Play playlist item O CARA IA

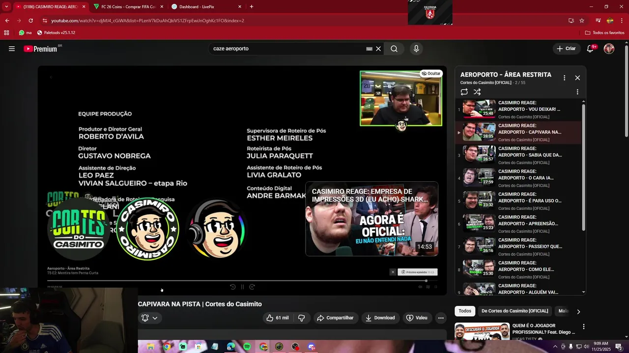click(518, 178)
